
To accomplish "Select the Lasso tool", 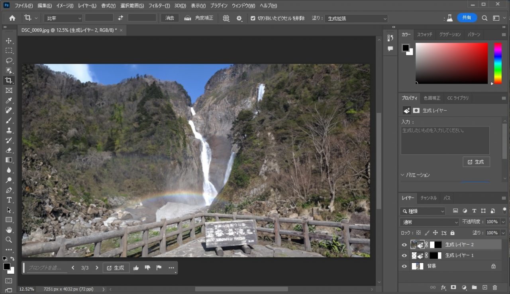I will pyautogui.click(x=9, y=61).
